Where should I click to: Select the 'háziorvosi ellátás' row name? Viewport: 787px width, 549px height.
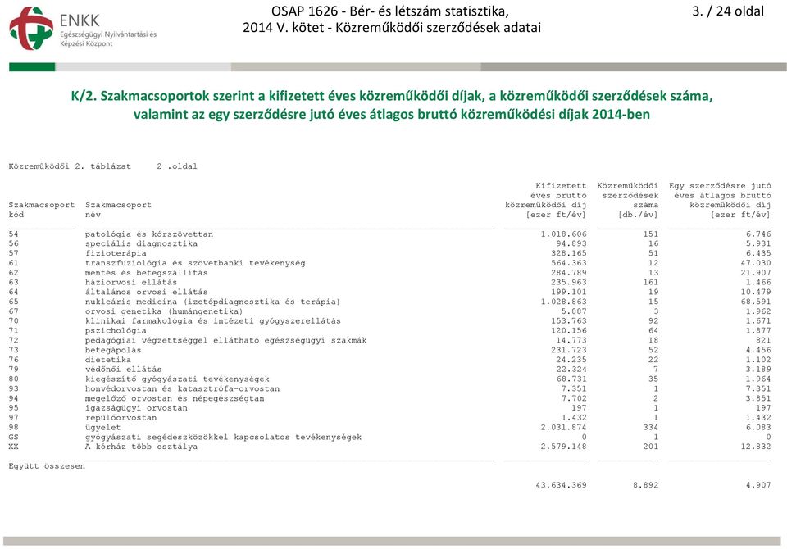131,283
